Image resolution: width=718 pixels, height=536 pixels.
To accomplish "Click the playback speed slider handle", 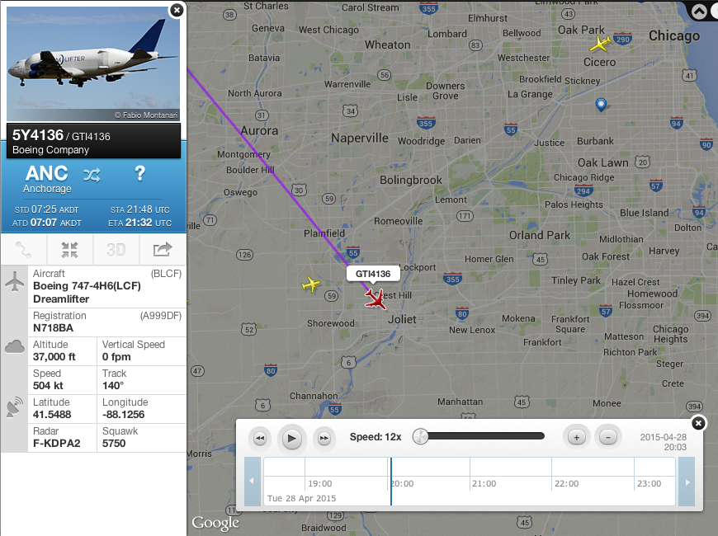I will (x=420, y=436).
